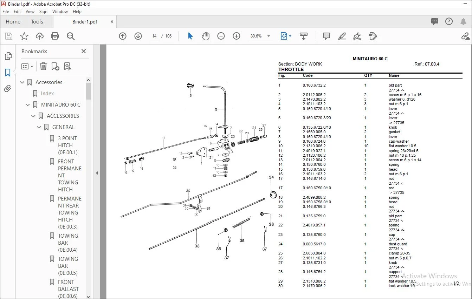Click the bookmarks panel scrollbar thumb
Image resolution: width=472 pixels, height=299 pixels.
click(89, 91)
